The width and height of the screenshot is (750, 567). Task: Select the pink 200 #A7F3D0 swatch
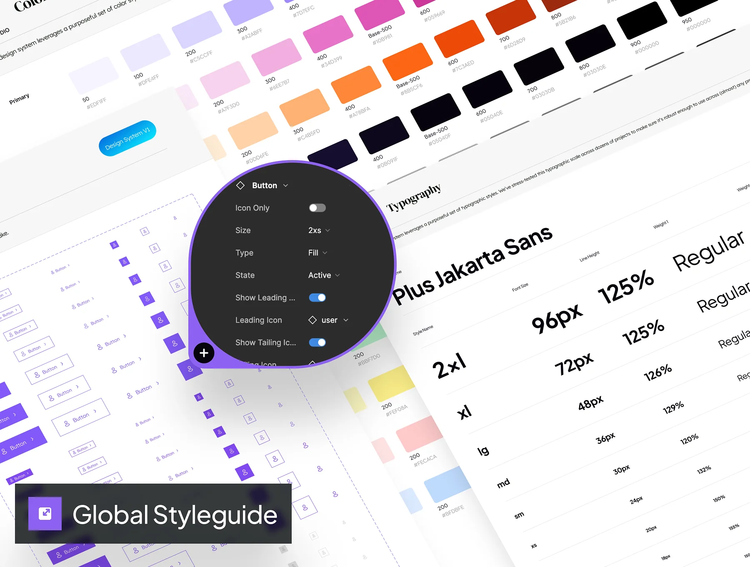225,80
